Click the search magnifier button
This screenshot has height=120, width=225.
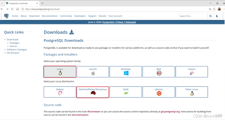[210, 16]
